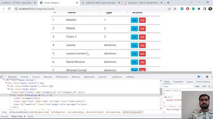Edit the Daniel Mcclure row
213x119 pixels.
[x=134, y=62]
